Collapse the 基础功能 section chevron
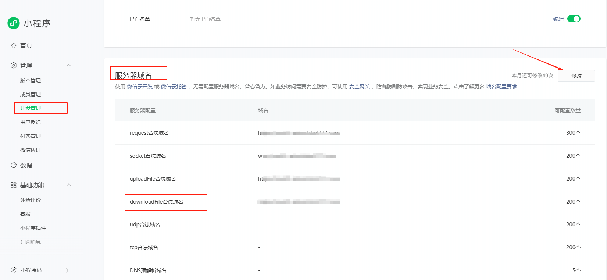Viewport: 607px width, 280px height. coord(69,185)
